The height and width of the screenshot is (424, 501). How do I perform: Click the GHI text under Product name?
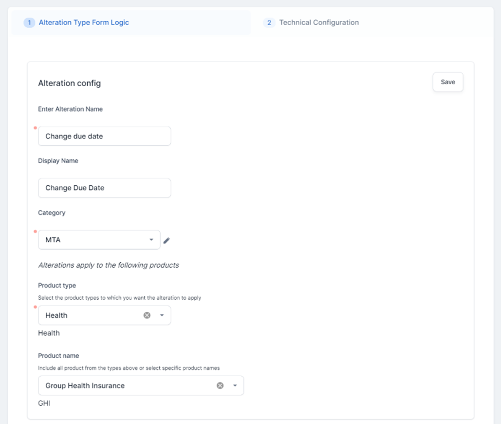coord(44,403)
